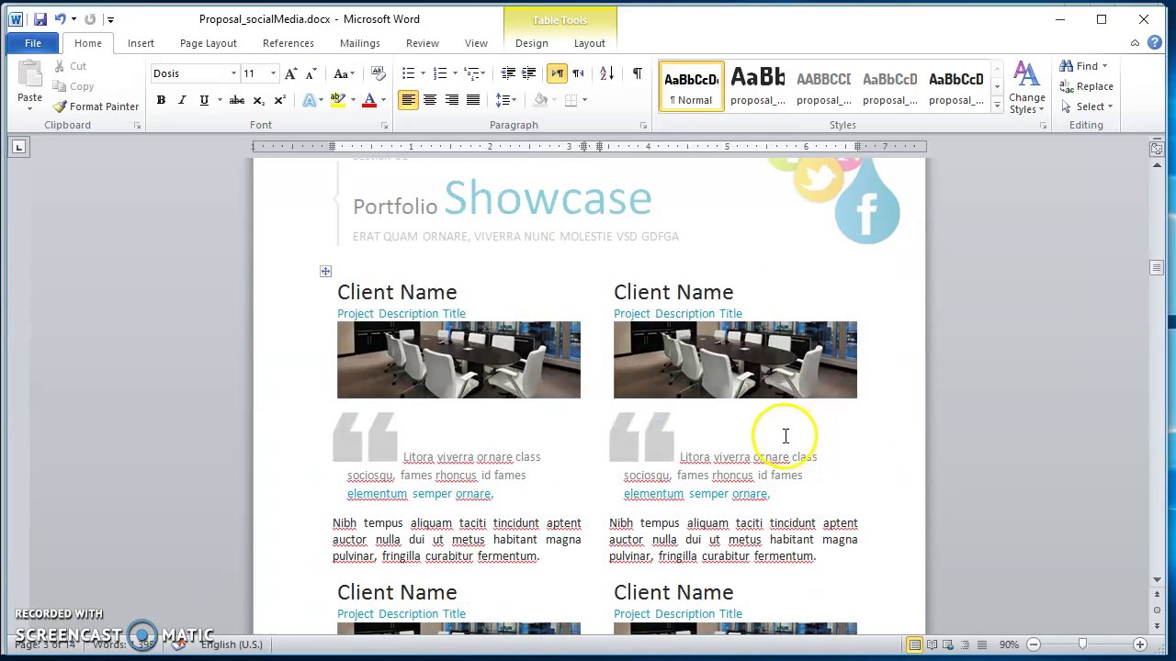Open the font size 11 dropdown
The height and width of the screenshot is (661, 1176).
[x=273, y=73]
